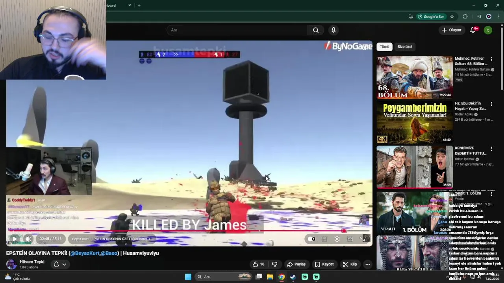This screenshot has width=504, height=283.
Task: Open Task View on the taskbar
Action: [x=259, y=277]
